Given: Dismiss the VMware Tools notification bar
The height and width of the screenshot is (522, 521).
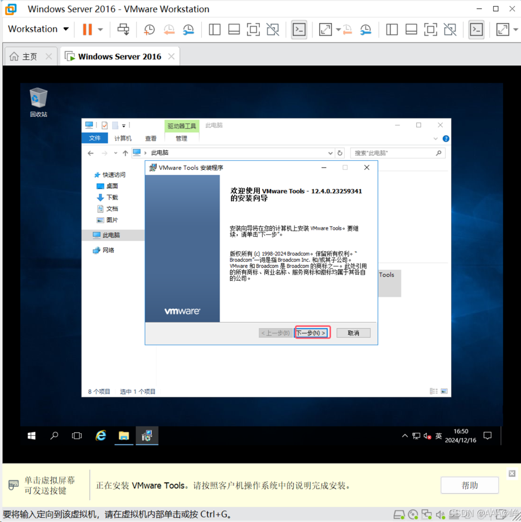Looking at the screenshot, I should [512, 473].
